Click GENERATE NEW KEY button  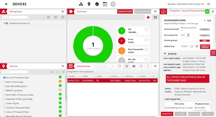(205, 47)
